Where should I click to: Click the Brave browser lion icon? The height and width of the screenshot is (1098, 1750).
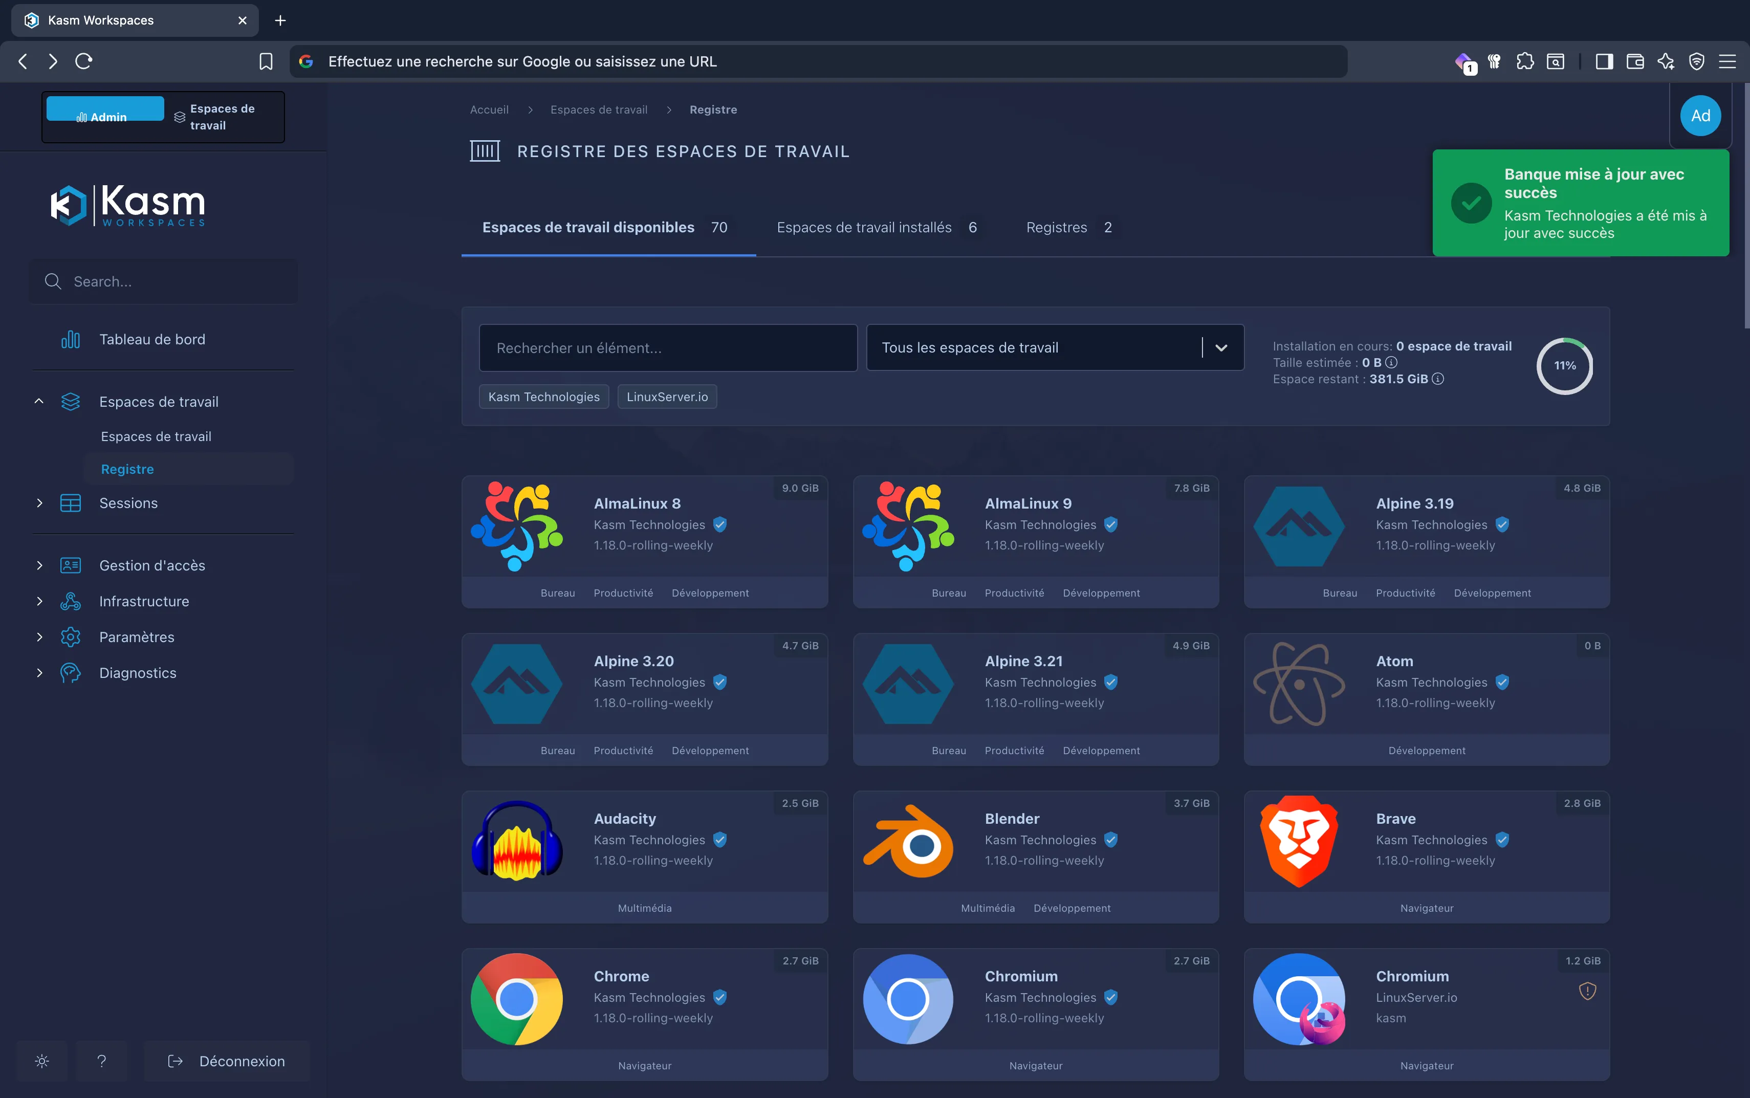point(1299,842)
